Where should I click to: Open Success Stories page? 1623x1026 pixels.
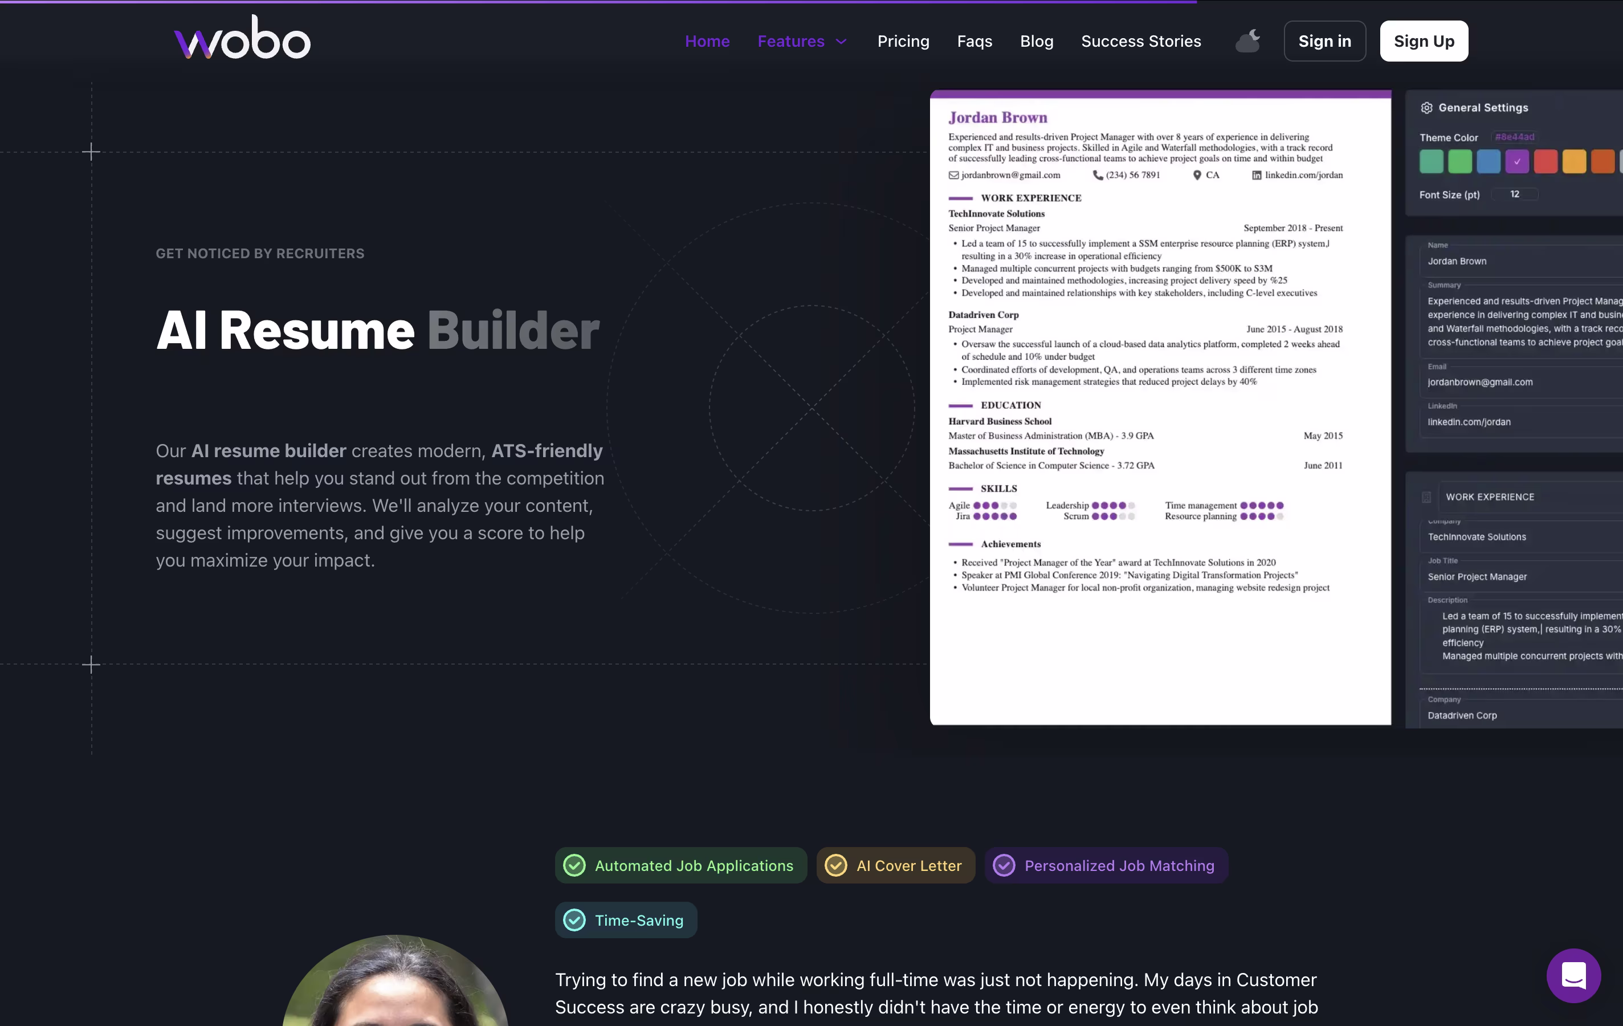1140,41
